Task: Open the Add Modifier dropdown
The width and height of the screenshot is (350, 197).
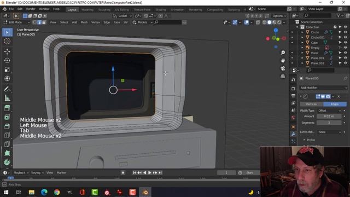Action: [323, 88]
